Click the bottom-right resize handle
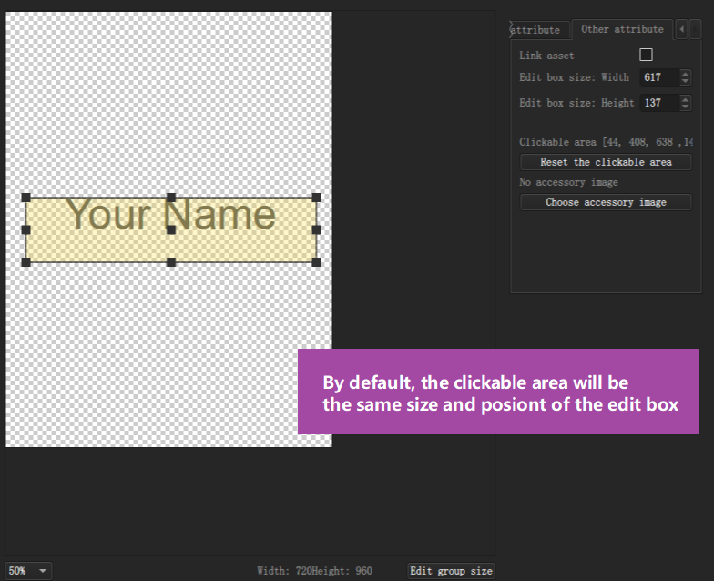 pos(317,262)
